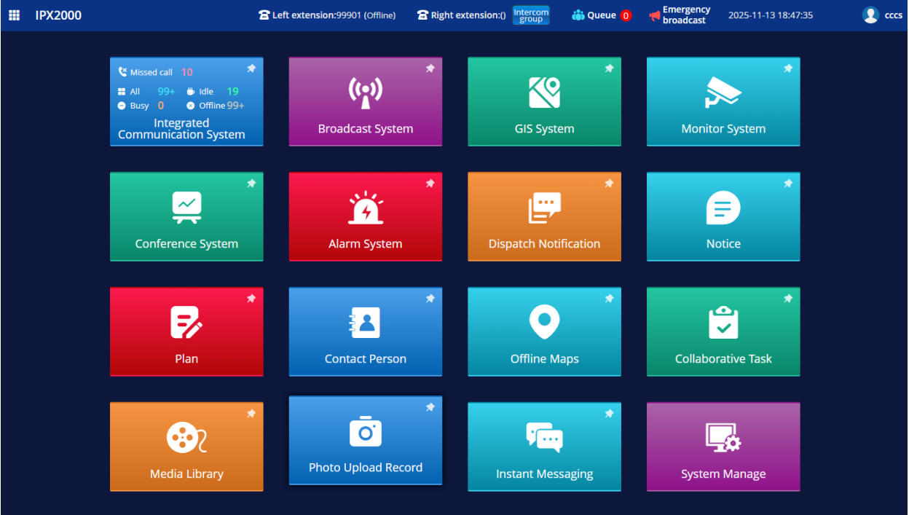This screenshot has width=909, height=515.
Task: Open the app grid menu icon beside IPX2000
Action: click(15, 15)
